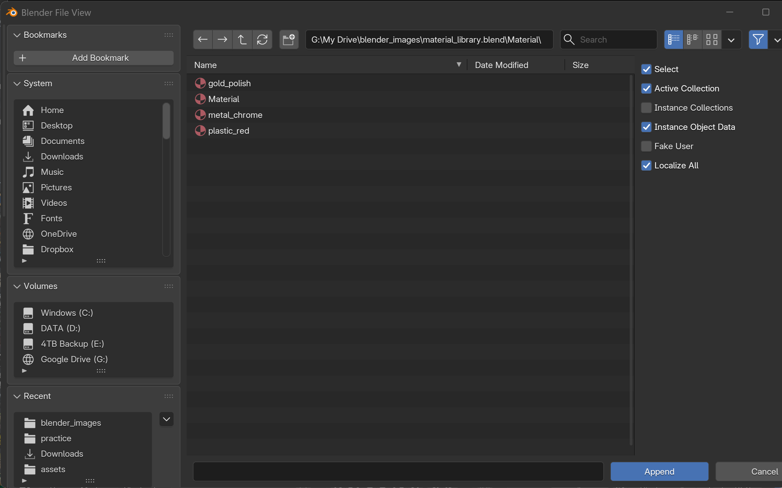Cancel the file dialog
Viewport: 782px width, 488px height.
pyautogui.click(x=749, y=472)
